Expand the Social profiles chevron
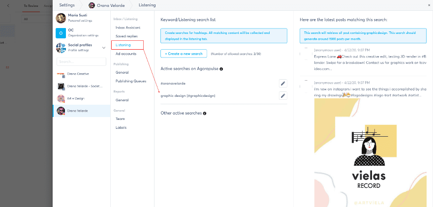Screen dimensions: 433x207 coord(104,48)
